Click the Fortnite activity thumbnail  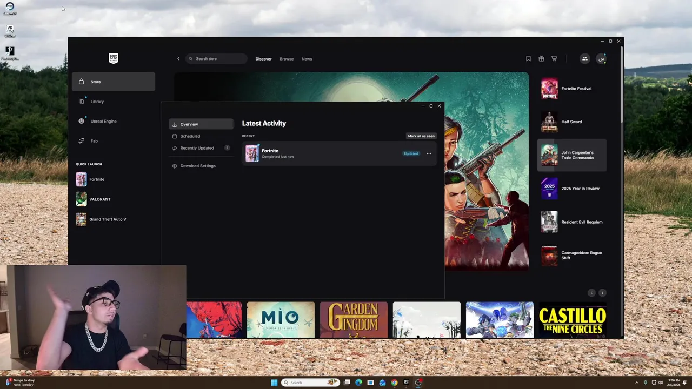click(x=252, y=153)
